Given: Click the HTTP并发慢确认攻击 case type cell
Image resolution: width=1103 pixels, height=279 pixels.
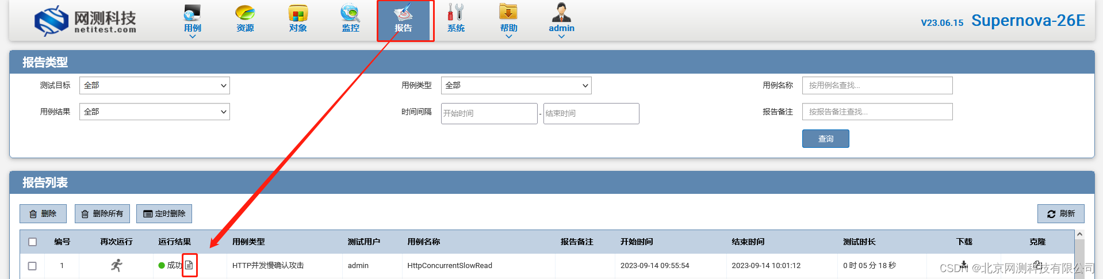Looking at the screenshot, I should coord(268,265).
